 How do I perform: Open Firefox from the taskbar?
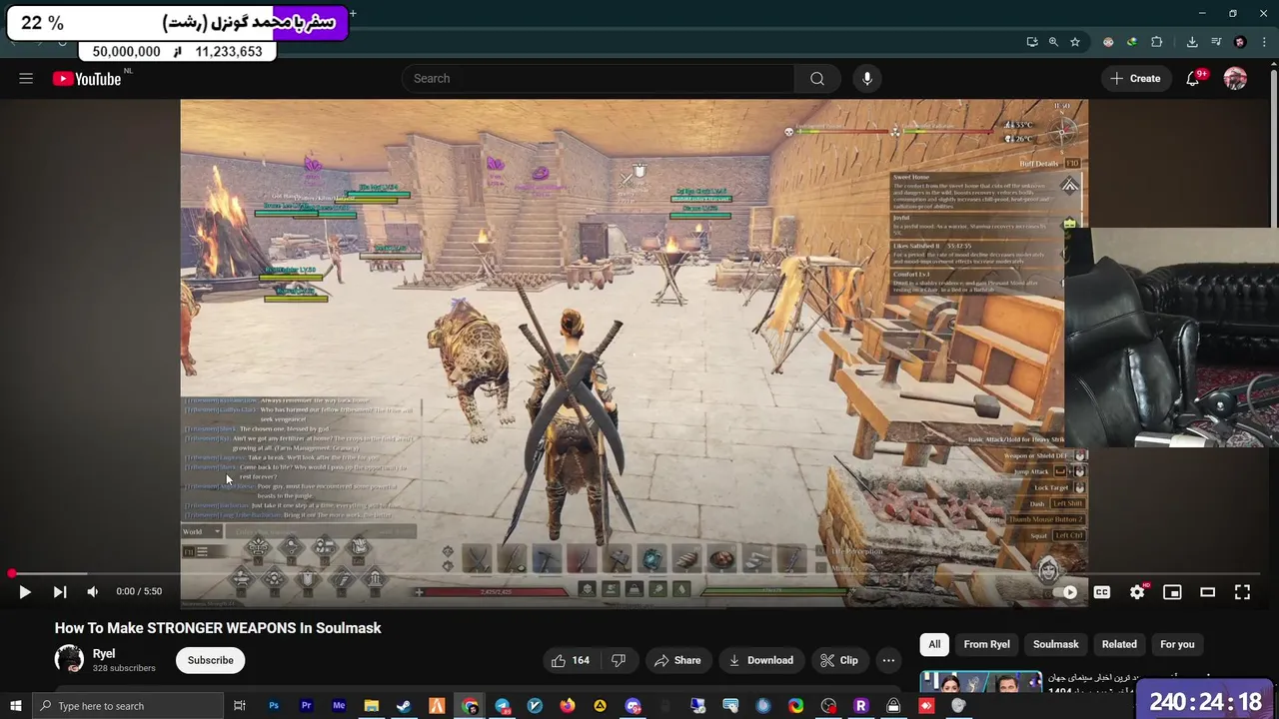568,706
